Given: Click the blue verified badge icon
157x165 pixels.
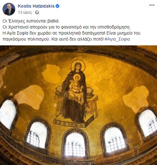Looking at the screenshot, I should 57,6.
